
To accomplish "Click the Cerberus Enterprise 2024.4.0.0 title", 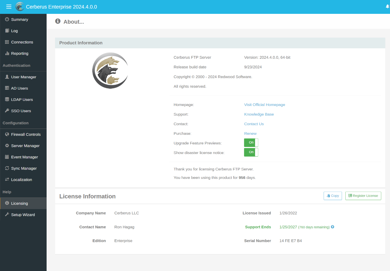I will pyautogui.click(x=61, y=7).
